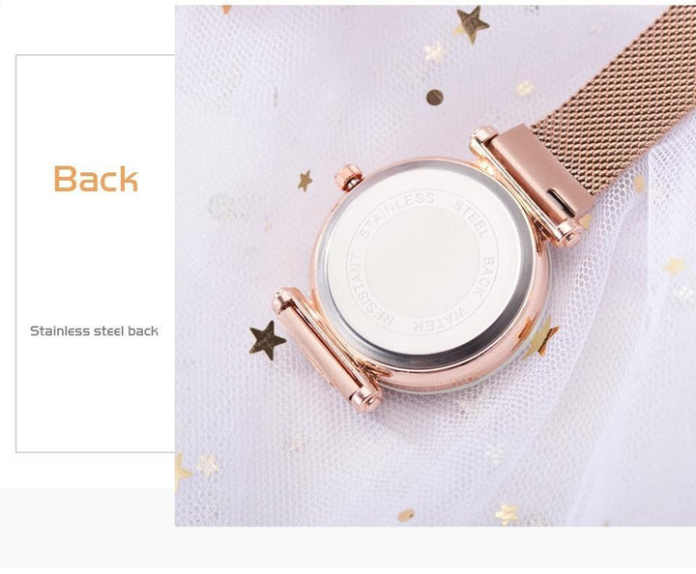Click the upper strap clasp connector

pos(539,173)
